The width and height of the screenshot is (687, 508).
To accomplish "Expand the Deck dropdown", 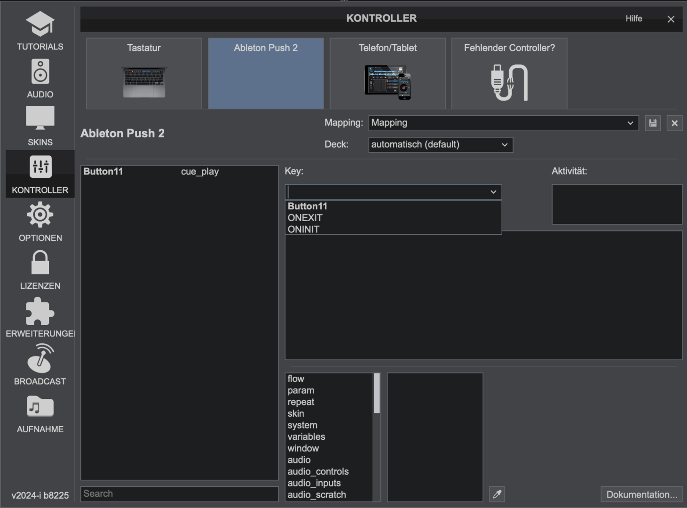I will click(441, 145).
